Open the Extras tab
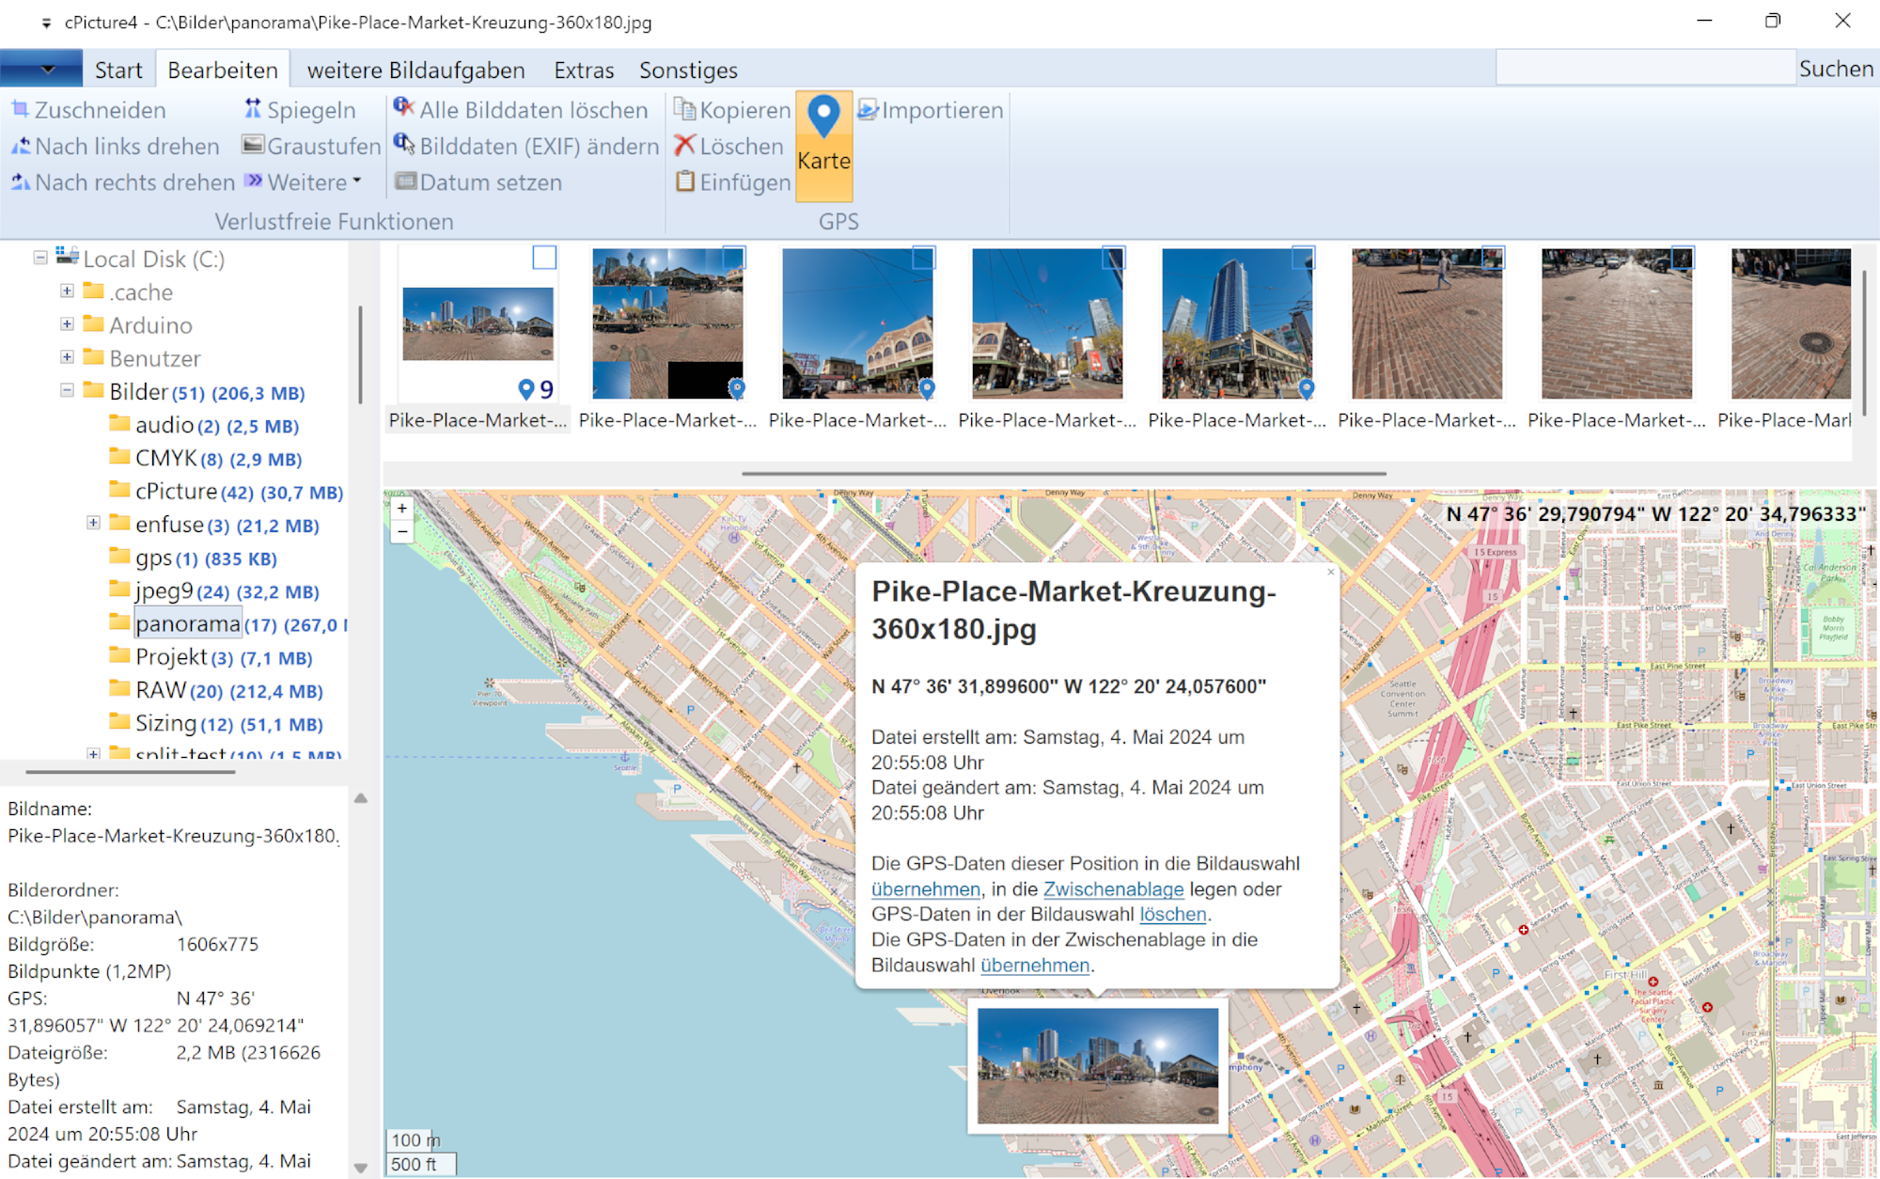This screenshot has width=1880, height=1179. pyautogui.click(x=583, y=71)
